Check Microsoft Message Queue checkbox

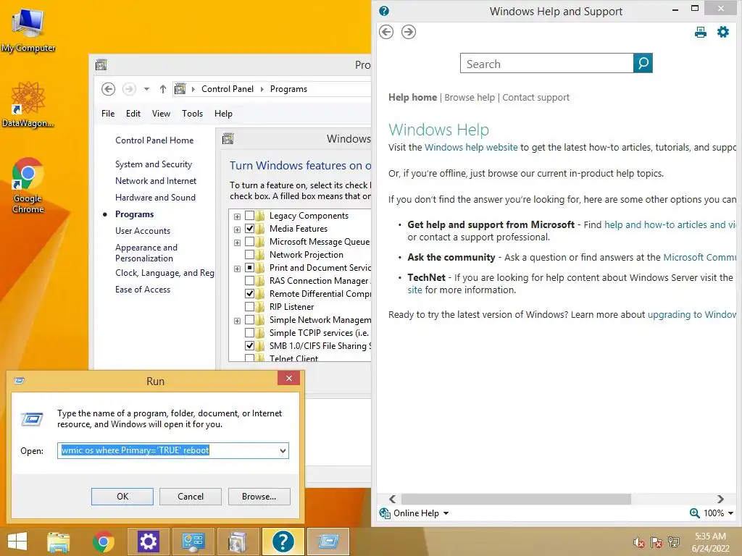tap(249, 242)
